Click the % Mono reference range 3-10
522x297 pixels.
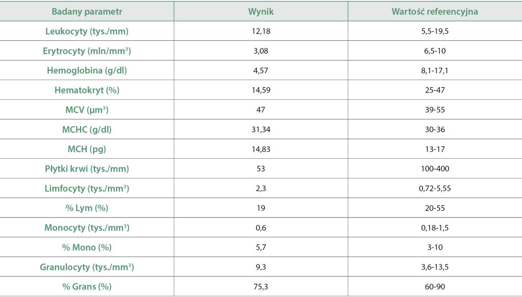[435, 247]
